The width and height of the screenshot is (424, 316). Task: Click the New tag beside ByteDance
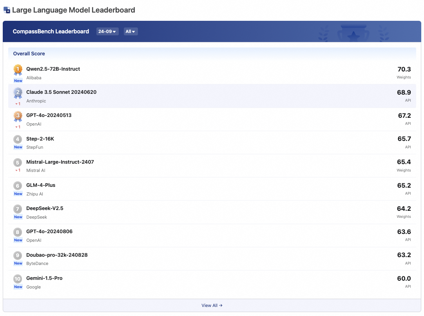(x=18, y=263)
